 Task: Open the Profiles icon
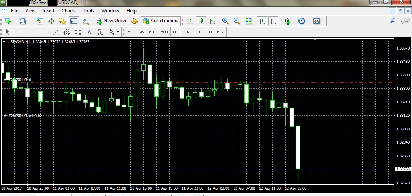[22, 21]
